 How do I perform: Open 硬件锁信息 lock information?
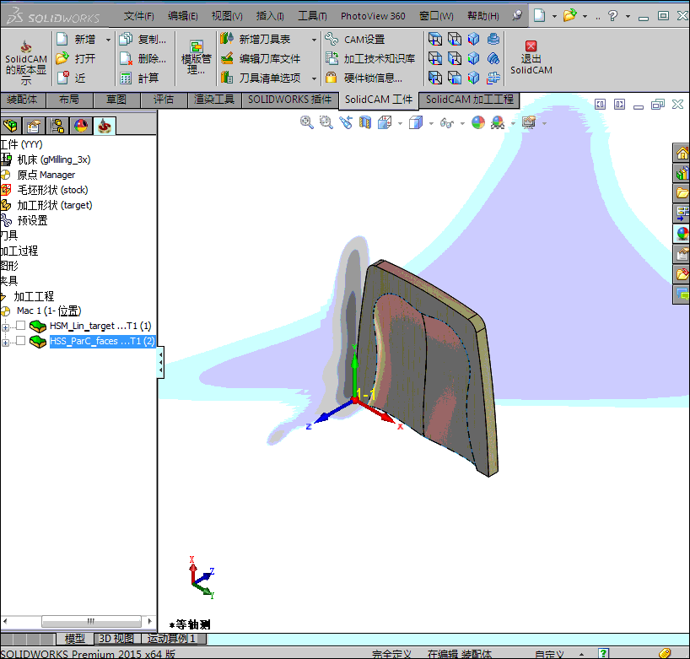(x=364, y=78)
